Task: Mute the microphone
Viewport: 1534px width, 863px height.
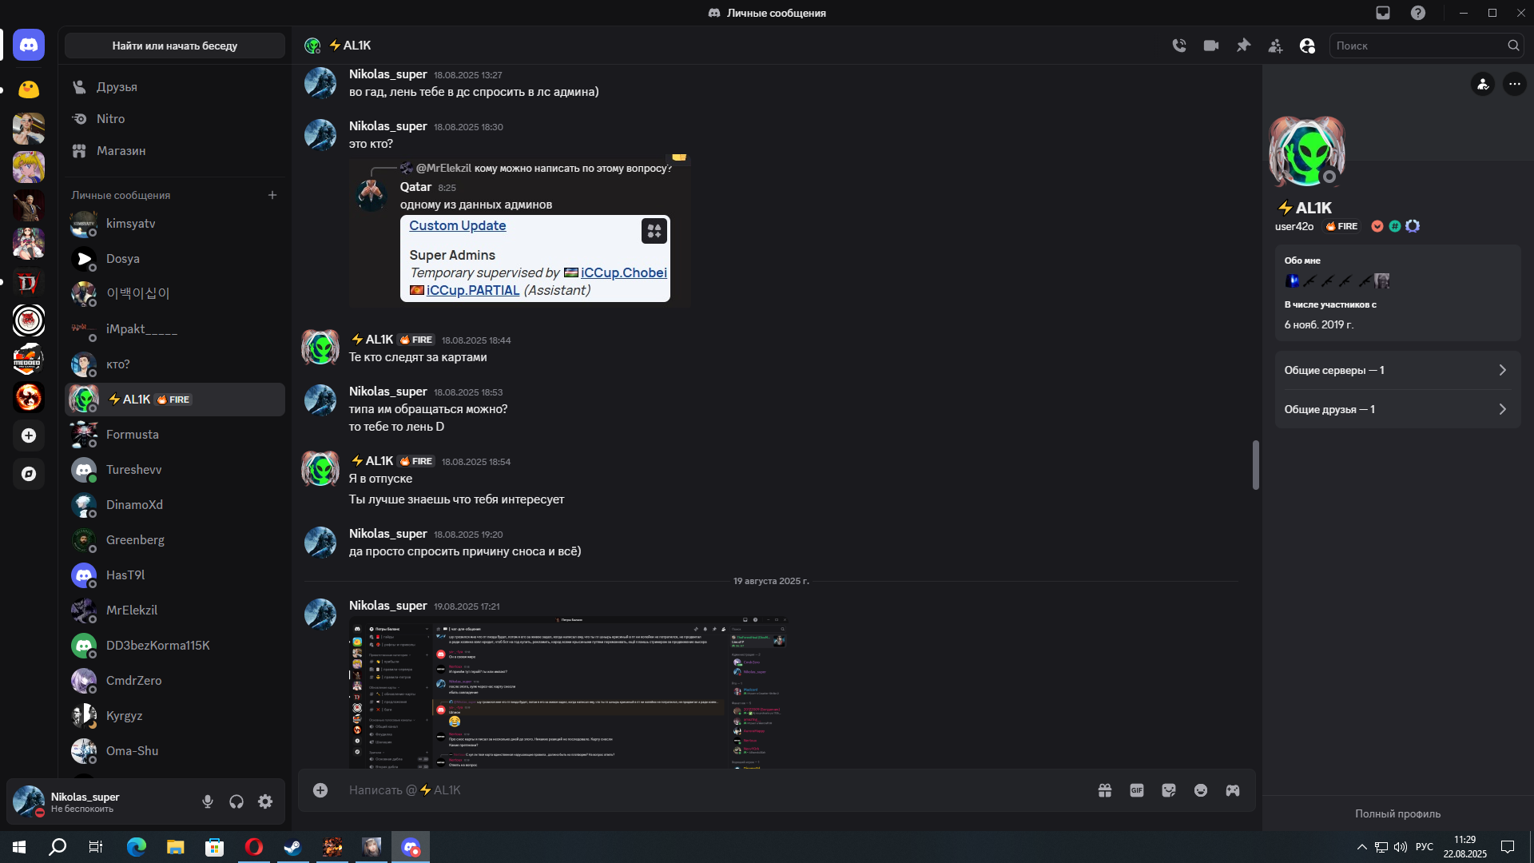Action: 208,801
